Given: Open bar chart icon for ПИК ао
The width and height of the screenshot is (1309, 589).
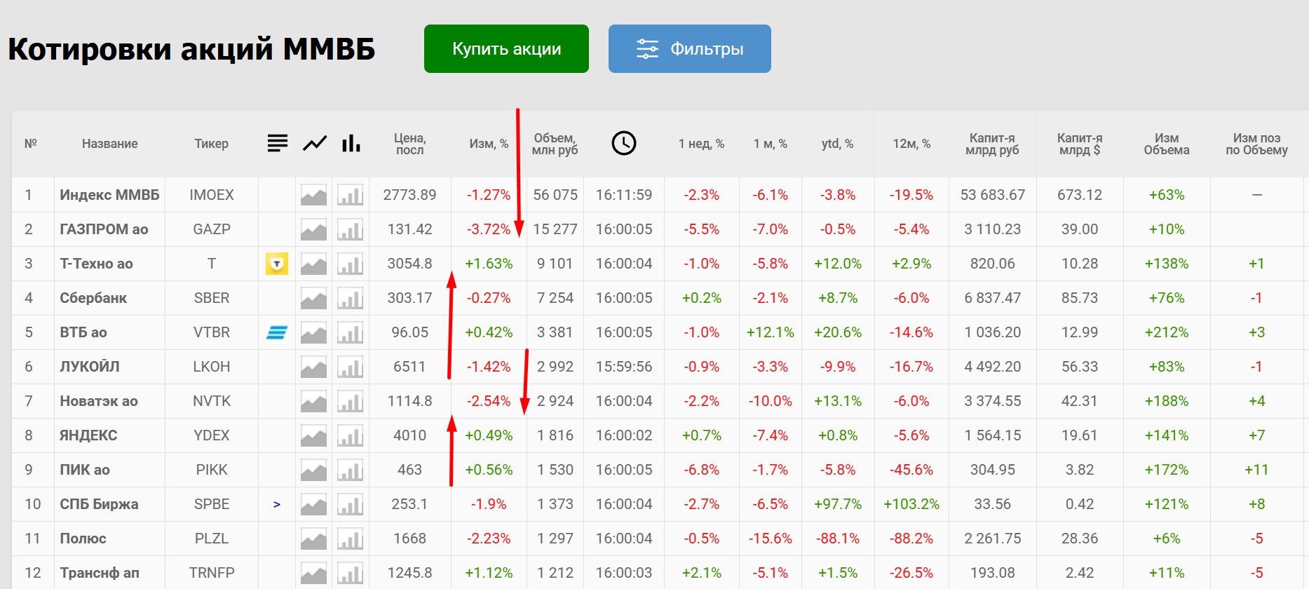Looking at the screenshot, I should [x=350, y=470].
